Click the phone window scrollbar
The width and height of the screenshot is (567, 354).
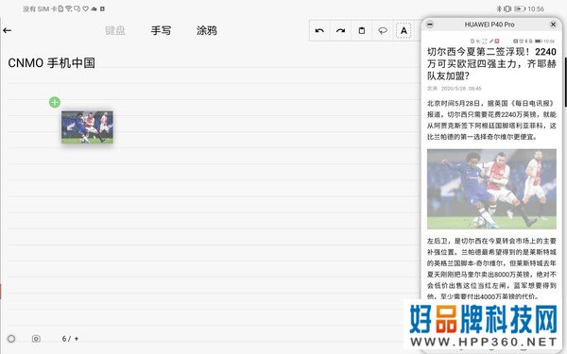pyautogui.click(x=565, y=81)
